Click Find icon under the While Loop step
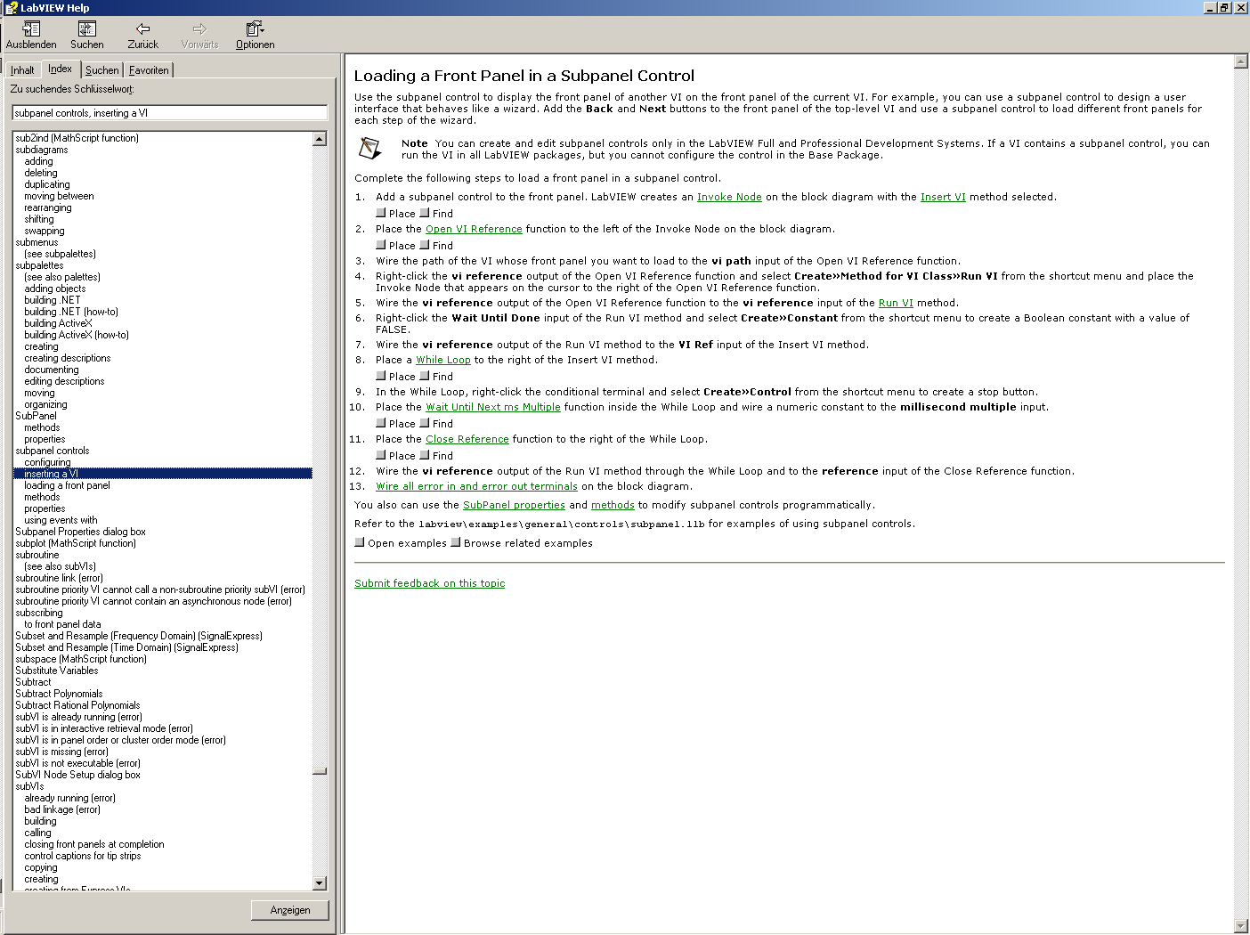Viewport: 1250px width, 935px height. coord(425,376)
